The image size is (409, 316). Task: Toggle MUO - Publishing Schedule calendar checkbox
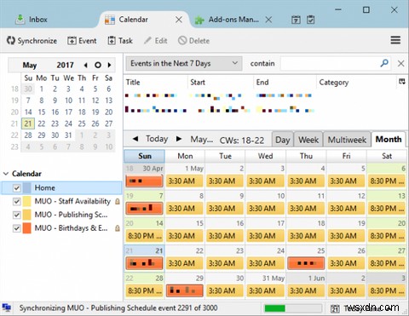17,215
